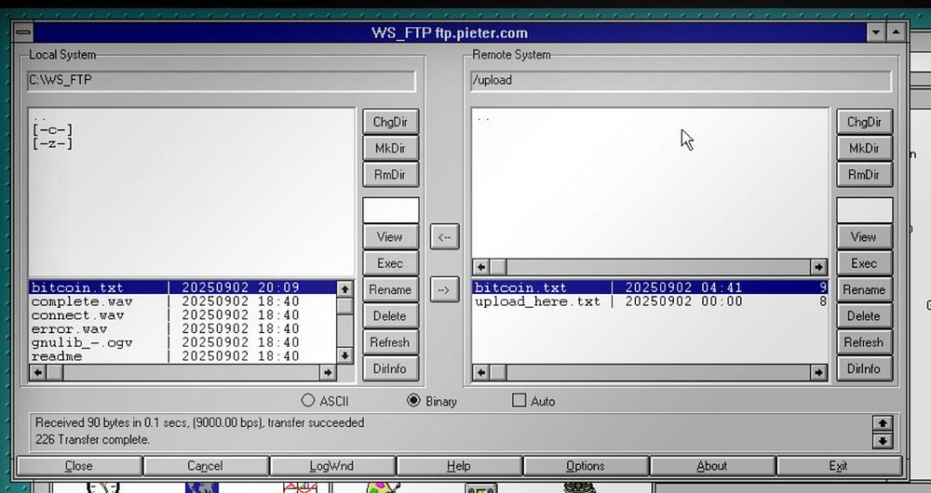This screenshot has height=493, width=931.
Task: Select local file bitcoin.txt
Action: [182, 287]
